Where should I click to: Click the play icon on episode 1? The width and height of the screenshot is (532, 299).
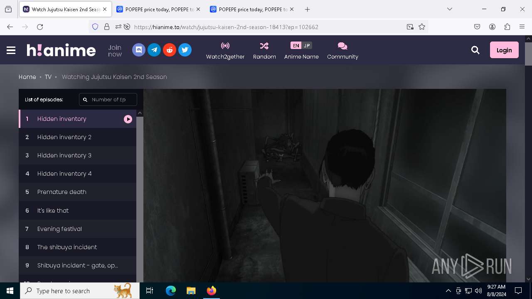(128, 119)
